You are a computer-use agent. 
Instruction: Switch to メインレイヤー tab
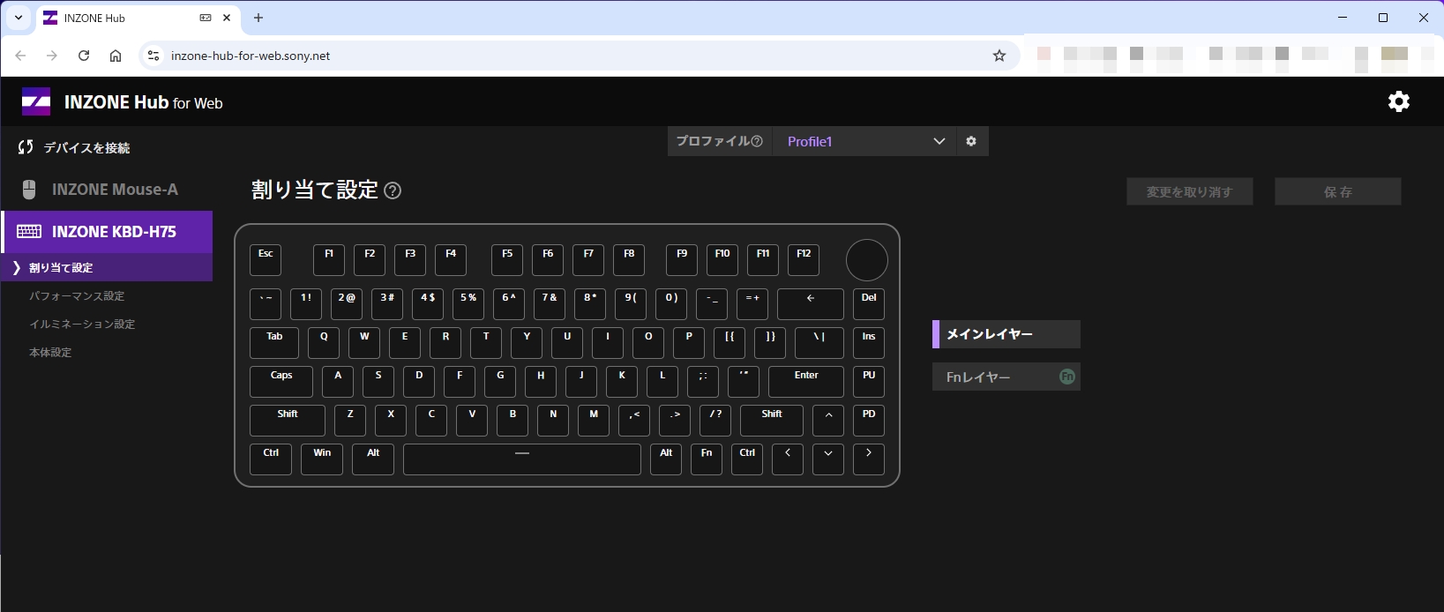(1006, 334)
